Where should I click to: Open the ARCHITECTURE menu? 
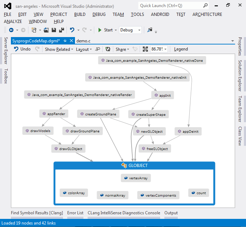tap(207, 14)
